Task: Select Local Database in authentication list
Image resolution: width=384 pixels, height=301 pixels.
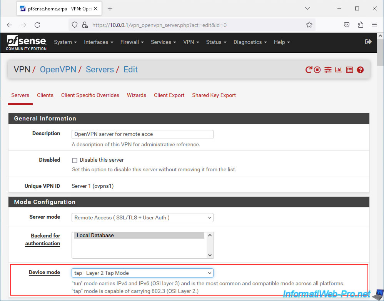Action: tap(139, 235)
